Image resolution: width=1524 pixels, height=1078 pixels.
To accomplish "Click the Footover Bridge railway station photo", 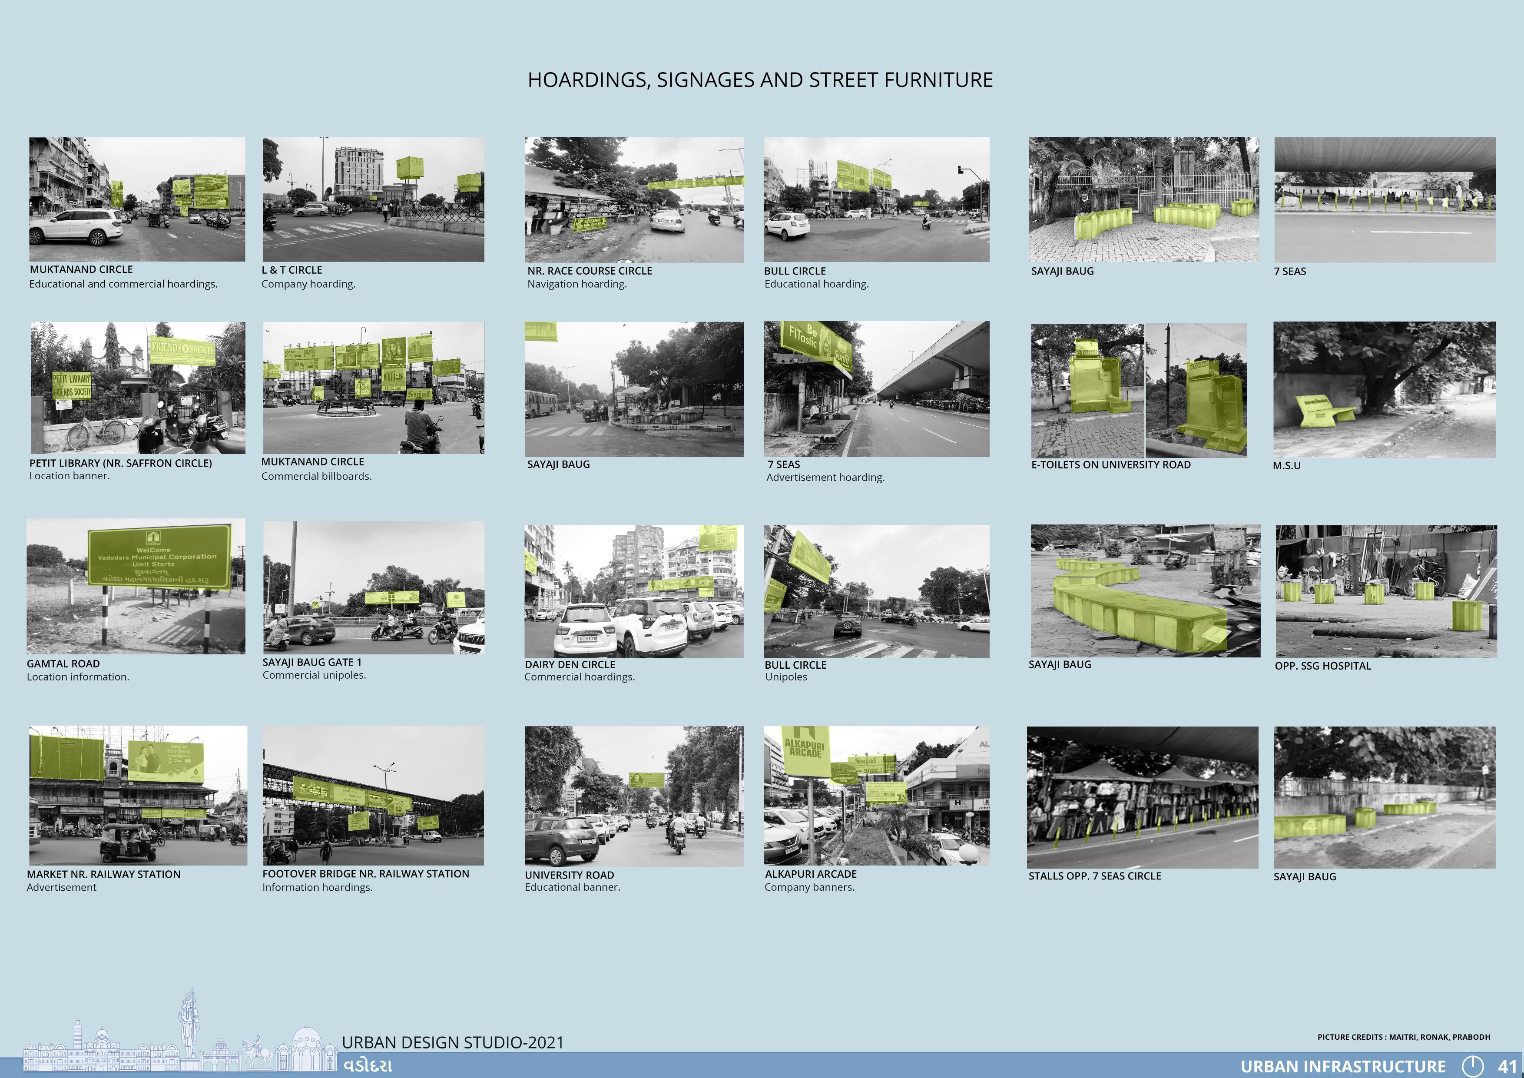I will pos(373,795).
